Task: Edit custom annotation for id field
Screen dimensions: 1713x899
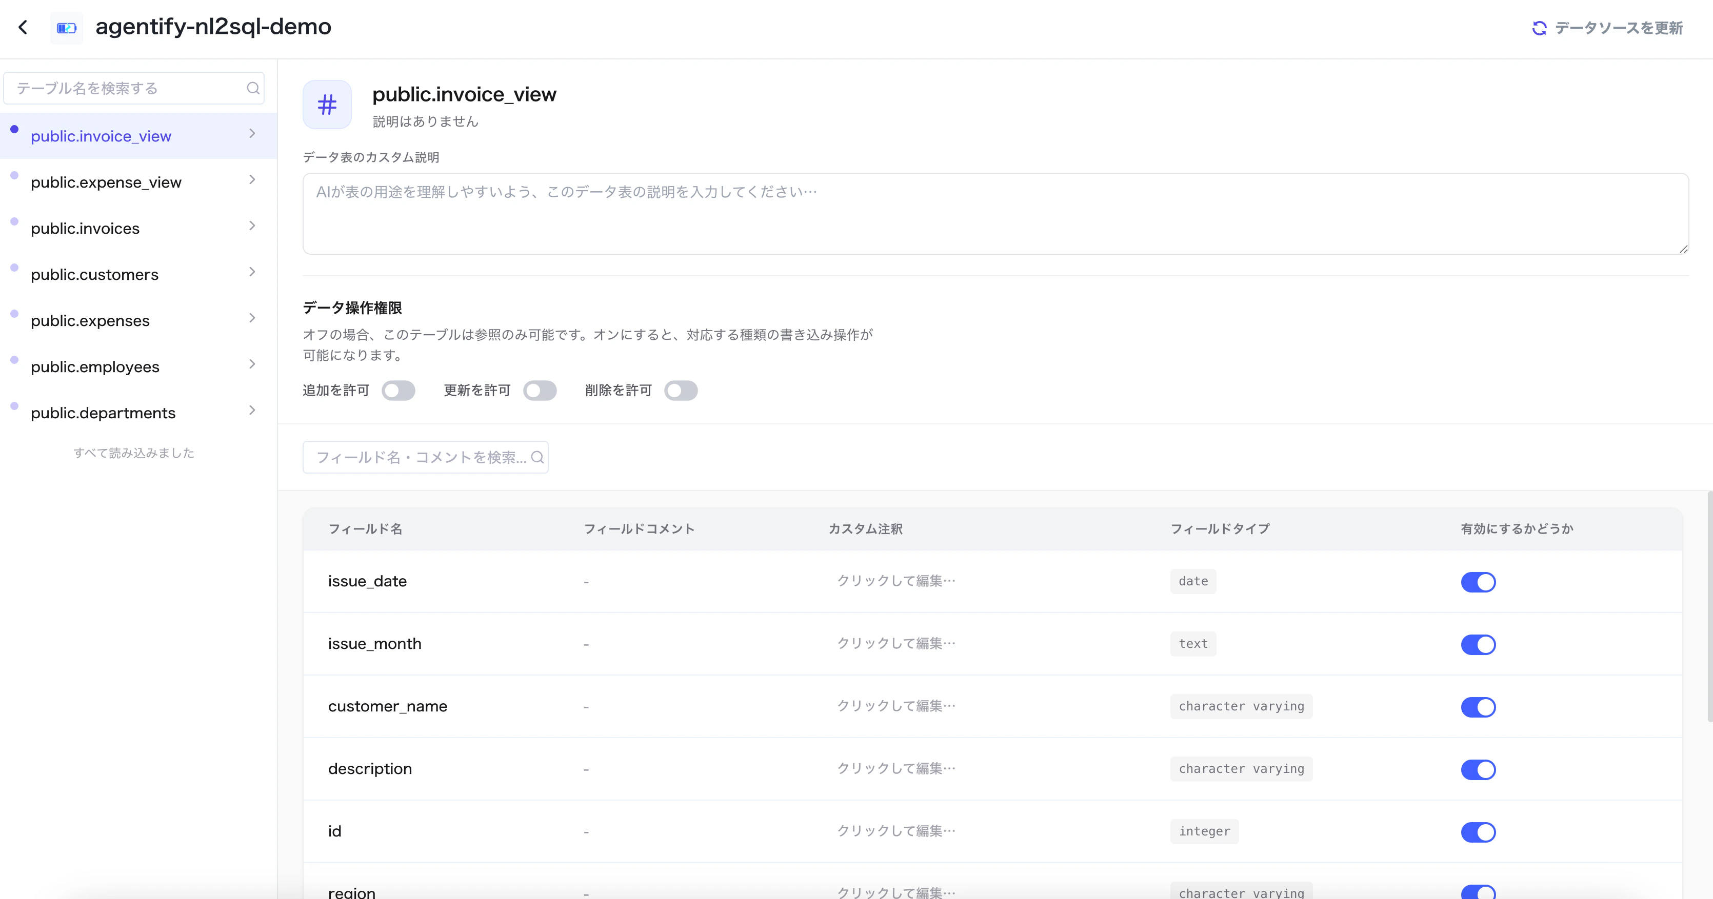Action: (x=895, y=830)
